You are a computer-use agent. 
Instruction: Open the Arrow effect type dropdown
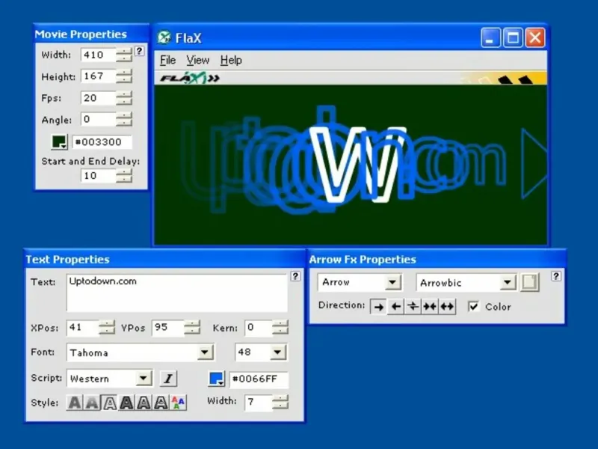392,283
